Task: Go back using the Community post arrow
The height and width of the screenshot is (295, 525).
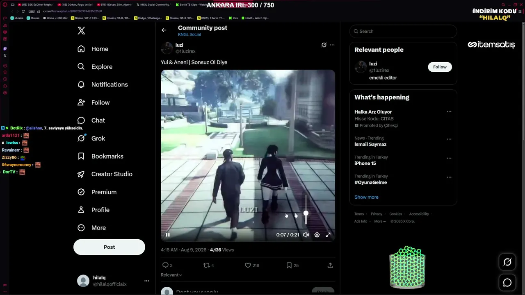Action: pos(164,30)
